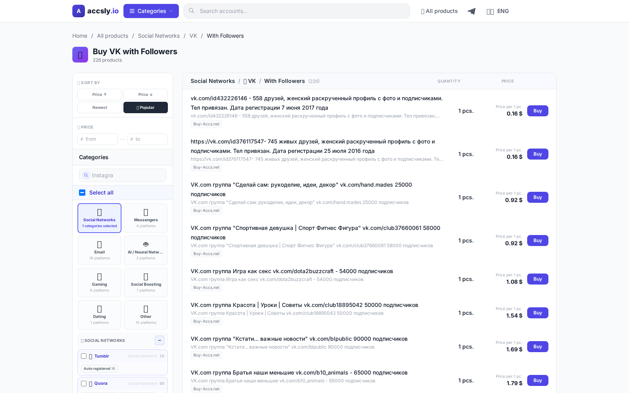Select the Dating category icon
The height and width of the screenshot is (393, 629).
pos(99,309)
